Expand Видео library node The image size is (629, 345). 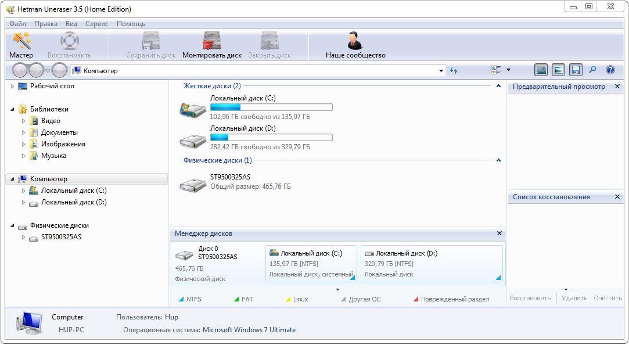pyautogui.click(x=23, y=121)
